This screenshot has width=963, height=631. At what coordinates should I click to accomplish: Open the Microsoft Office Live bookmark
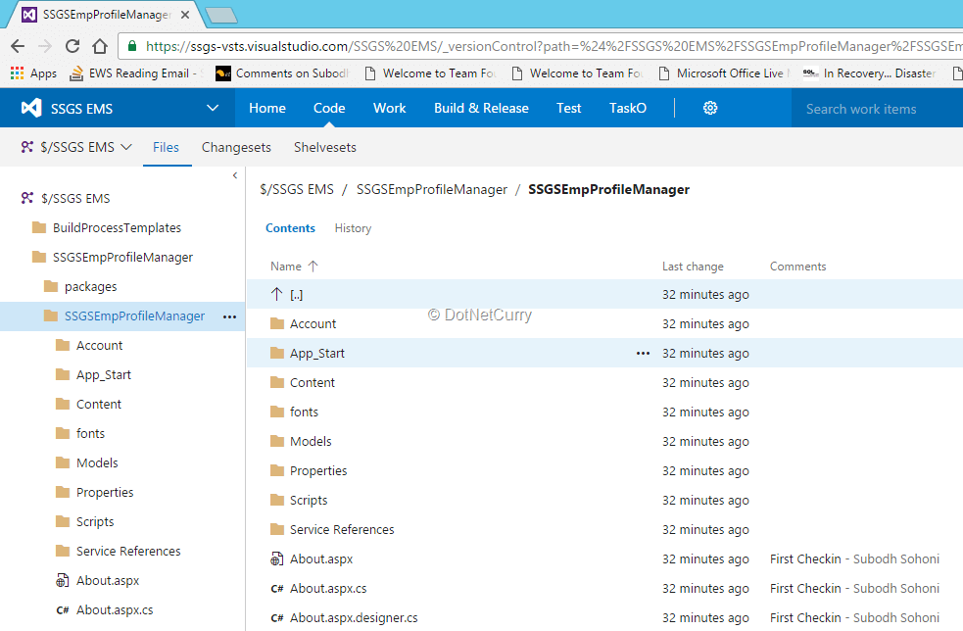coord(724,73)
